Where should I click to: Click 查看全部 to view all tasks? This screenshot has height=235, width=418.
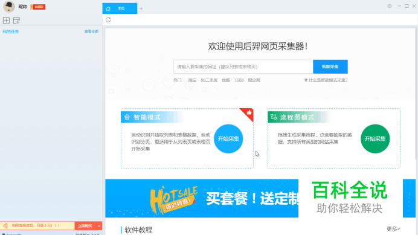[x=91, y=31]
